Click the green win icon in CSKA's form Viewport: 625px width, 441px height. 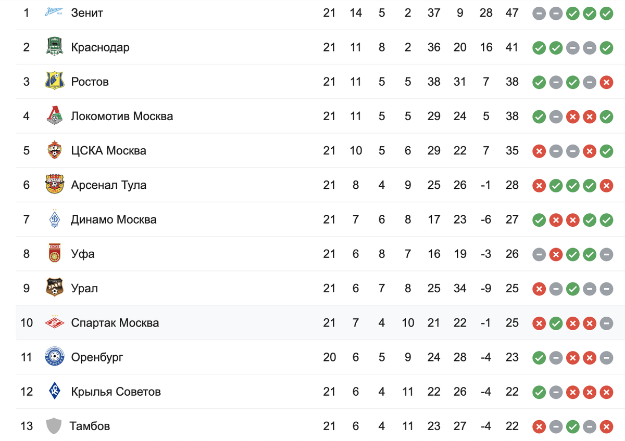pos(606,151)
